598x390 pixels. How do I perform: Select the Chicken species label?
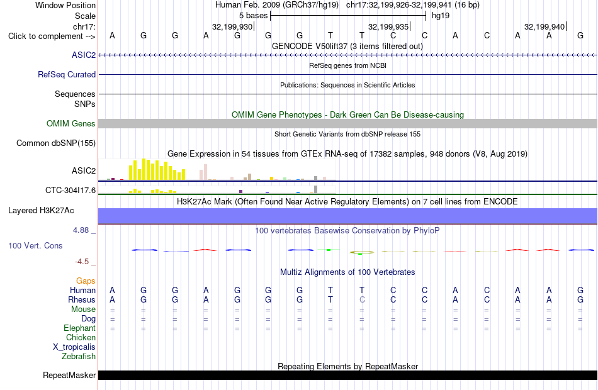81,337
